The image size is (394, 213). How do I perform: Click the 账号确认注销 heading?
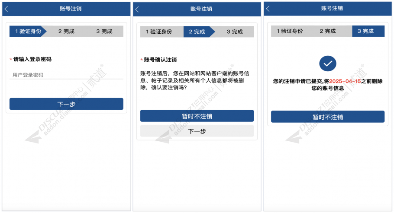pyautogui.click(x=160, y=60)
